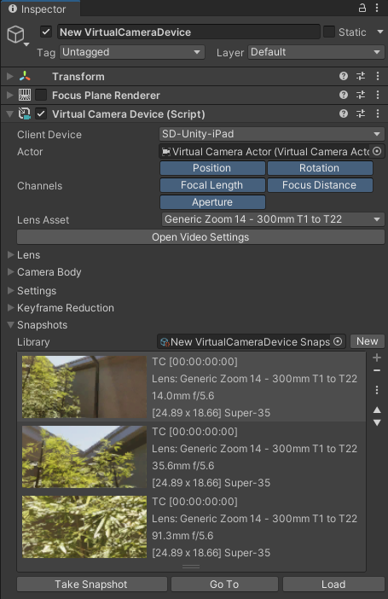Viewport: 388px width, 599px height.
Task: Open the Client Device dropdown SD-Unity-iPad
Action: (x=271, y=134)
